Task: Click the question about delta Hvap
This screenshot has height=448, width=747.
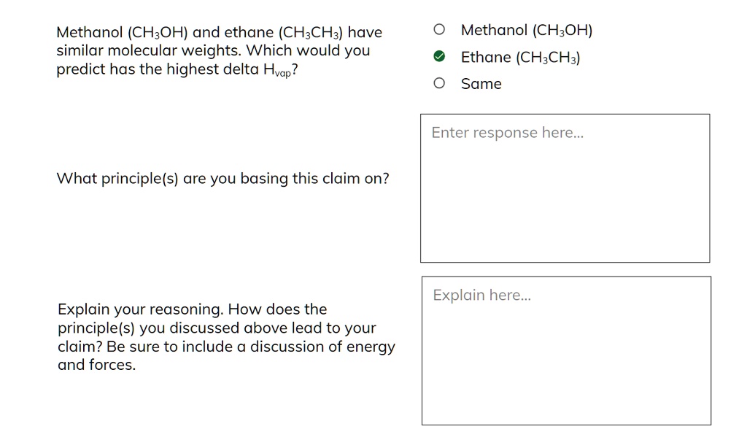Action: click(x=219, y=50)
